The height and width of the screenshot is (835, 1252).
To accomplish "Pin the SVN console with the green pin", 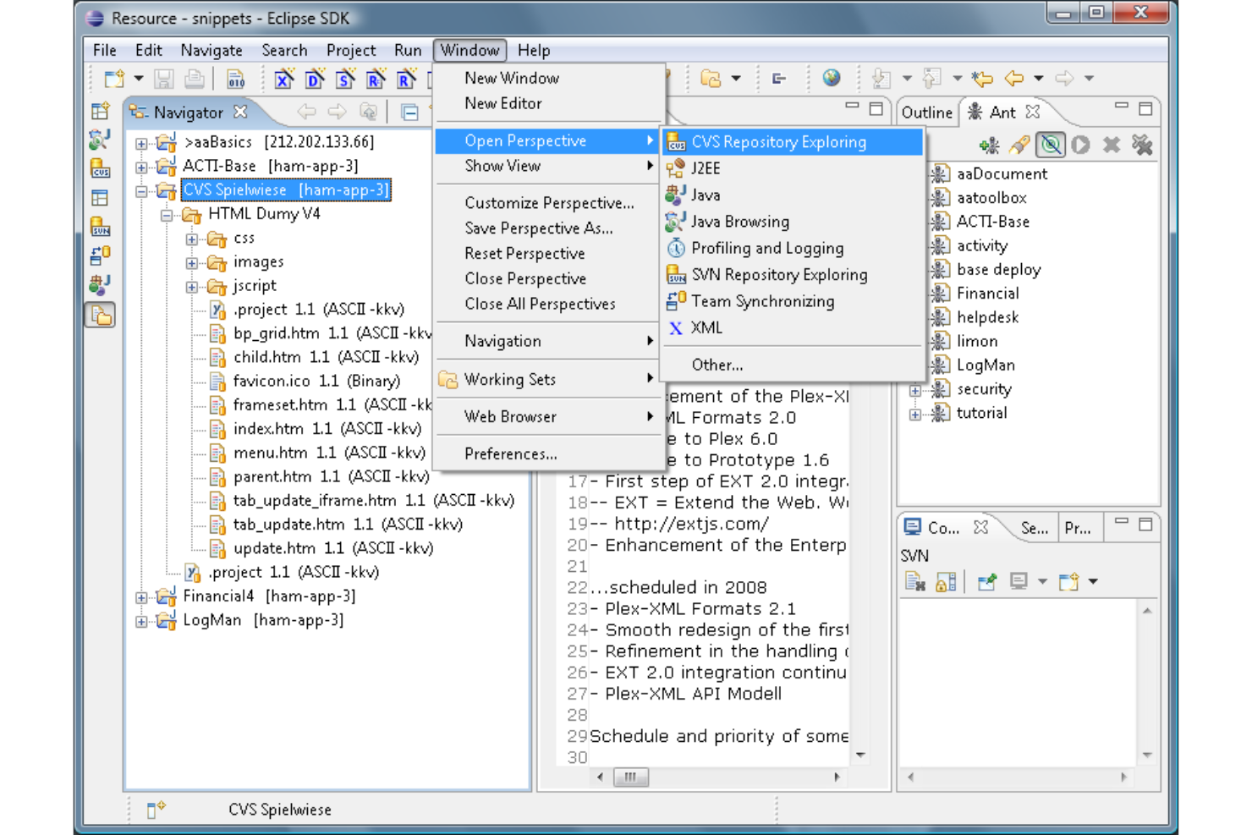I will tap(987, 581).
